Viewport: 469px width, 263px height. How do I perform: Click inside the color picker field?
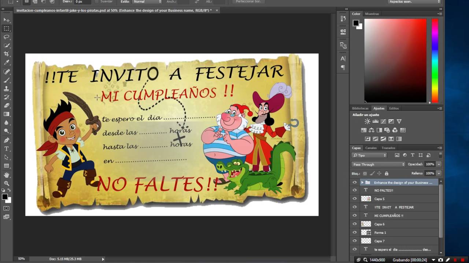point(395,61)
